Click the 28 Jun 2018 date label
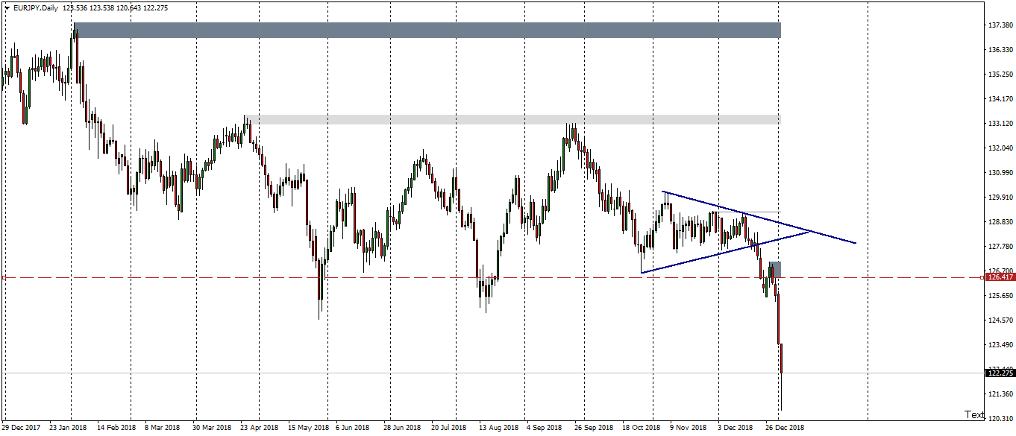 click(x=403, y=428)
